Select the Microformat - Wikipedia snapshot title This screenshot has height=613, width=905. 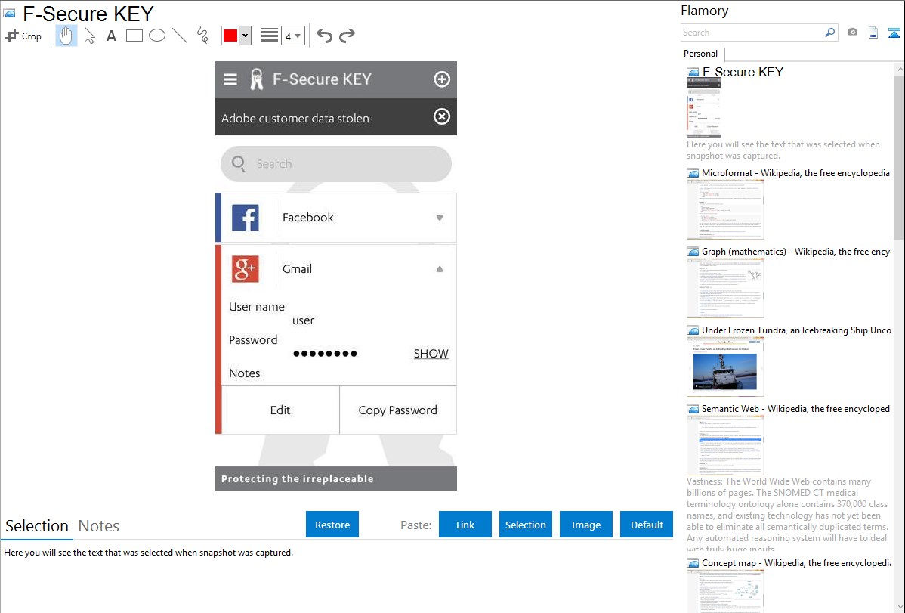tap(796, 173)
